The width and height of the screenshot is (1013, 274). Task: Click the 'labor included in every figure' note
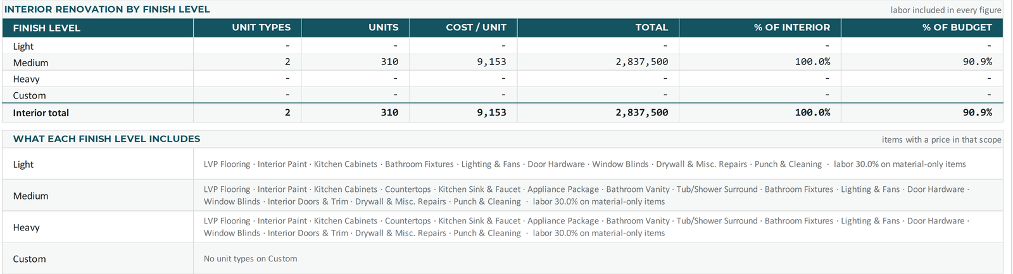tap(946, 10)
